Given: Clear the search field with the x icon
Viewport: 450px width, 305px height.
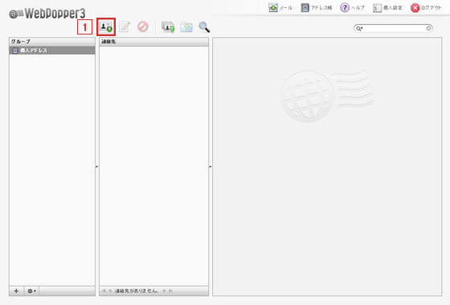Looking at the screenshot, I should tap(428, 28).
